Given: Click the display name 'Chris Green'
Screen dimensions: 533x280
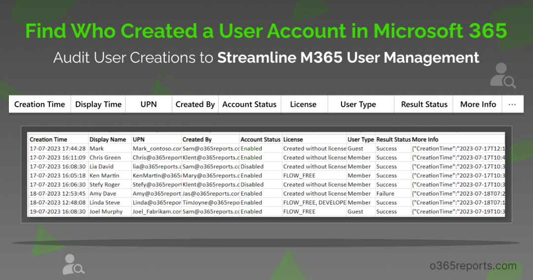Looking at the screenshot, I should 105,158.
